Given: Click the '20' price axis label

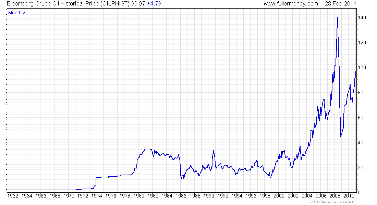Looking at the screenshot, I should coord(361,167).
